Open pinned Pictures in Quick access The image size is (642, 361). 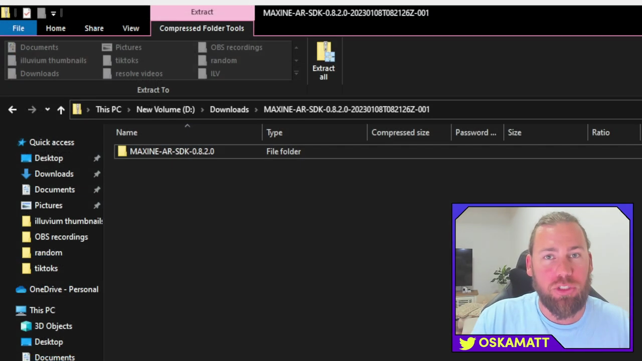48,206
